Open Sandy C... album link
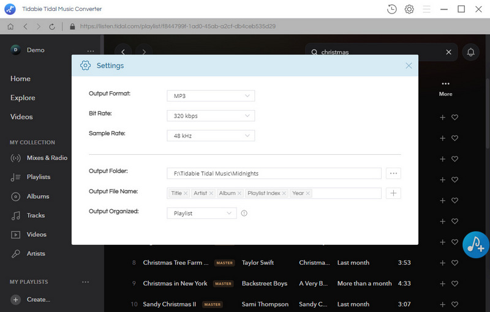490x312 pixels. click(313, 304)
